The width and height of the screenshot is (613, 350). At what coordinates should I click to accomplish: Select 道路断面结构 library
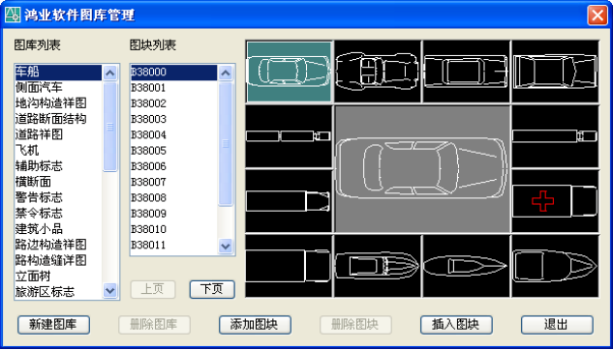pyautogui.click(x=58, y=119)
